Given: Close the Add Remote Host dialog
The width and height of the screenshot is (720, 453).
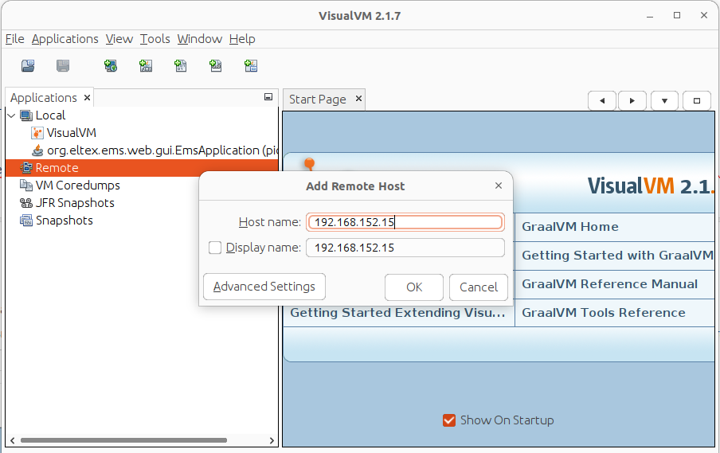Looking at the screenshot, I should coord(499,185).
